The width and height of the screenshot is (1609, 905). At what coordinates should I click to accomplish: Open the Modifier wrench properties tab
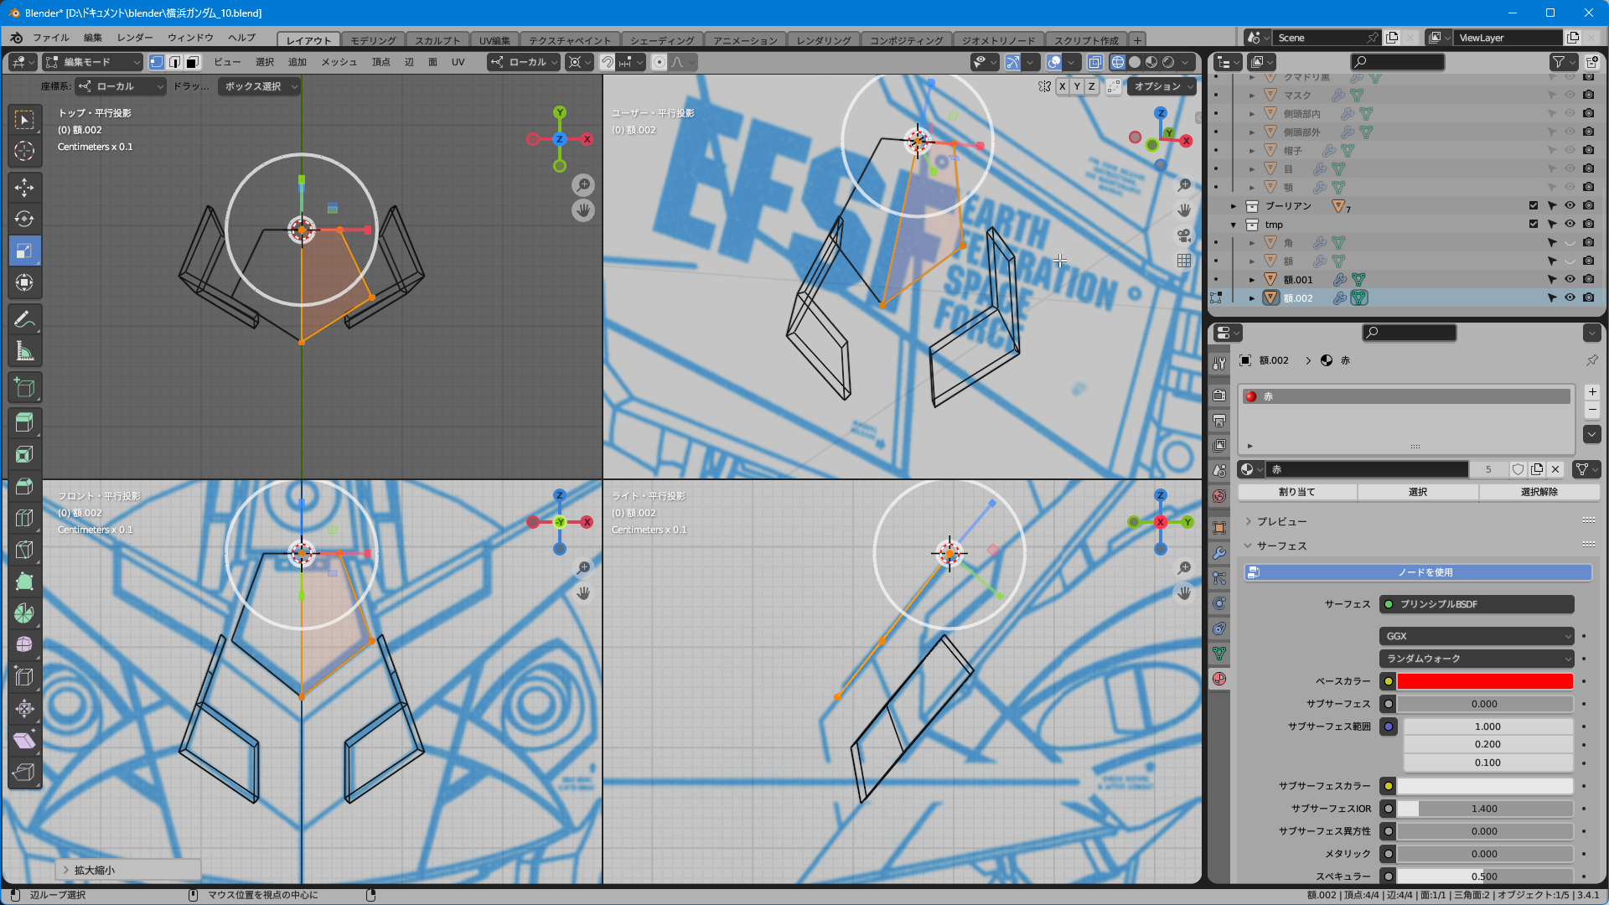pyautogui.click(x=1219, y=553)
